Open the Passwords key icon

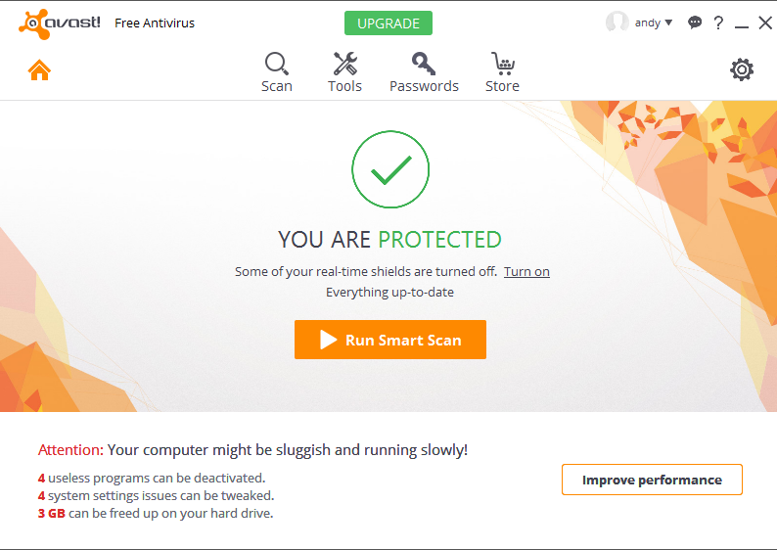(x=424, y=64)
